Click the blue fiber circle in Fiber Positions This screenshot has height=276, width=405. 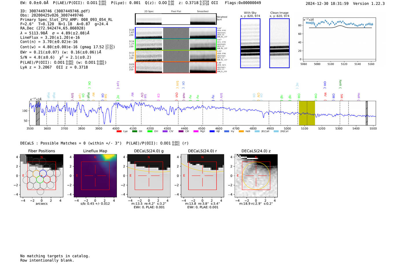43,173
